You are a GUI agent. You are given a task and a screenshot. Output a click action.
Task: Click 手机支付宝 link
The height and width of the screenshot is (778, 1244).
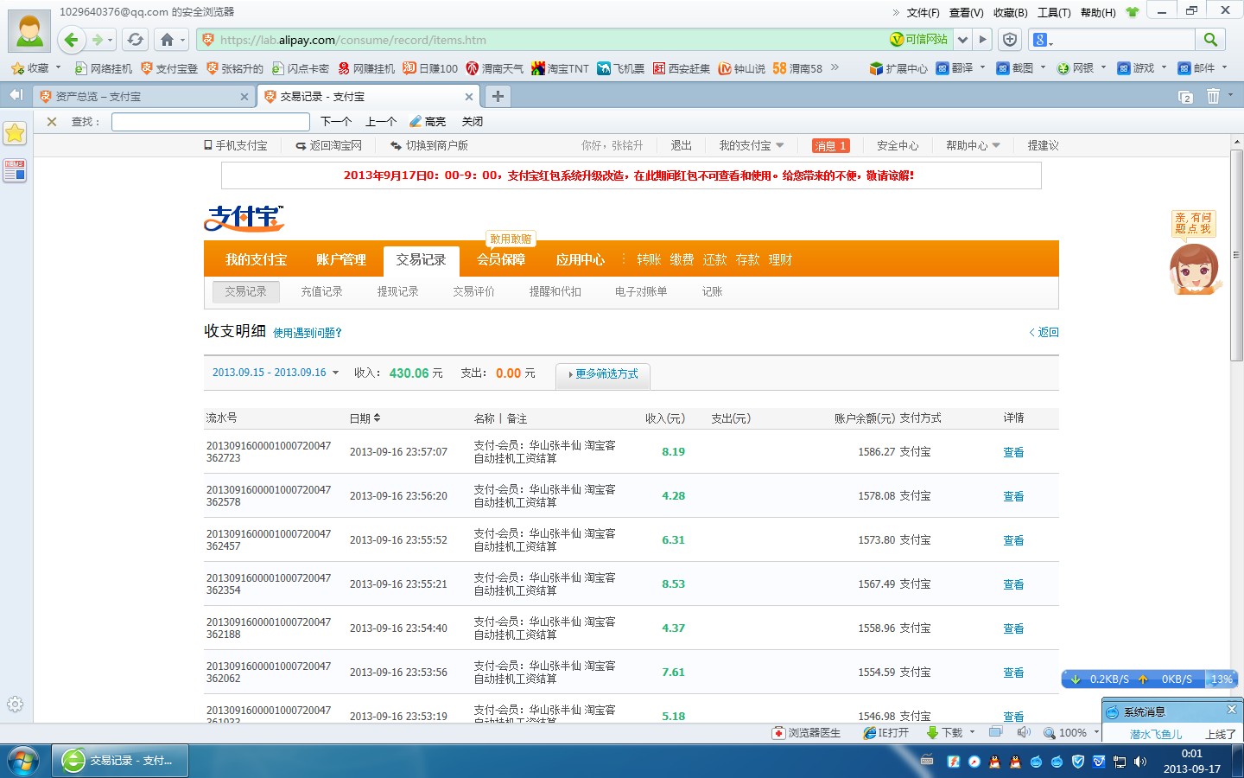(x=236, y=145)
